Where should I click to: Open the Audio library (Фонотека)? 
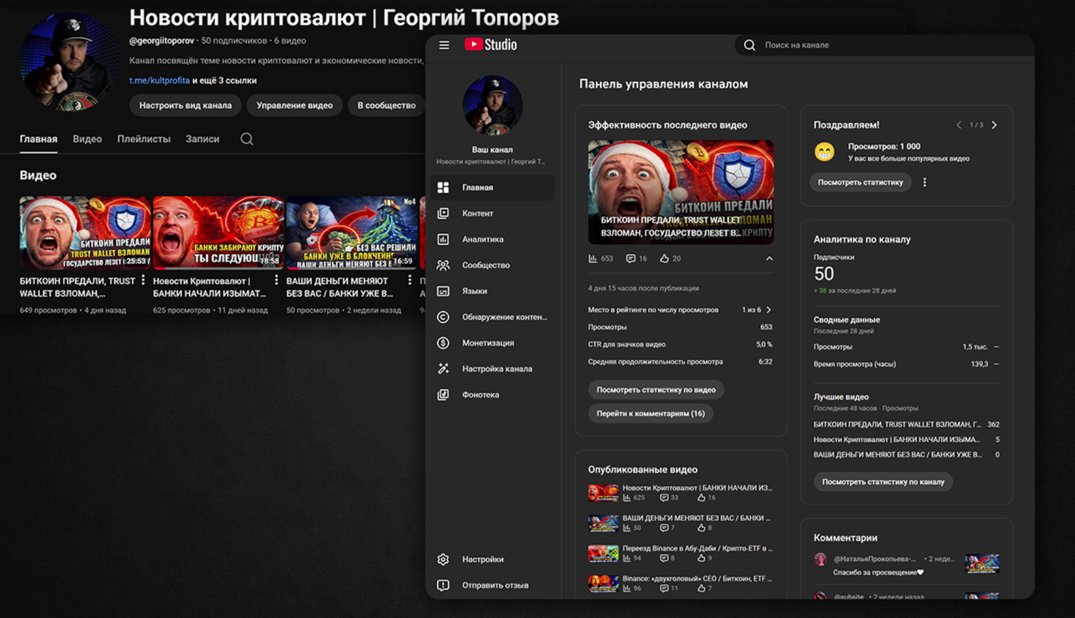[480, 394]
